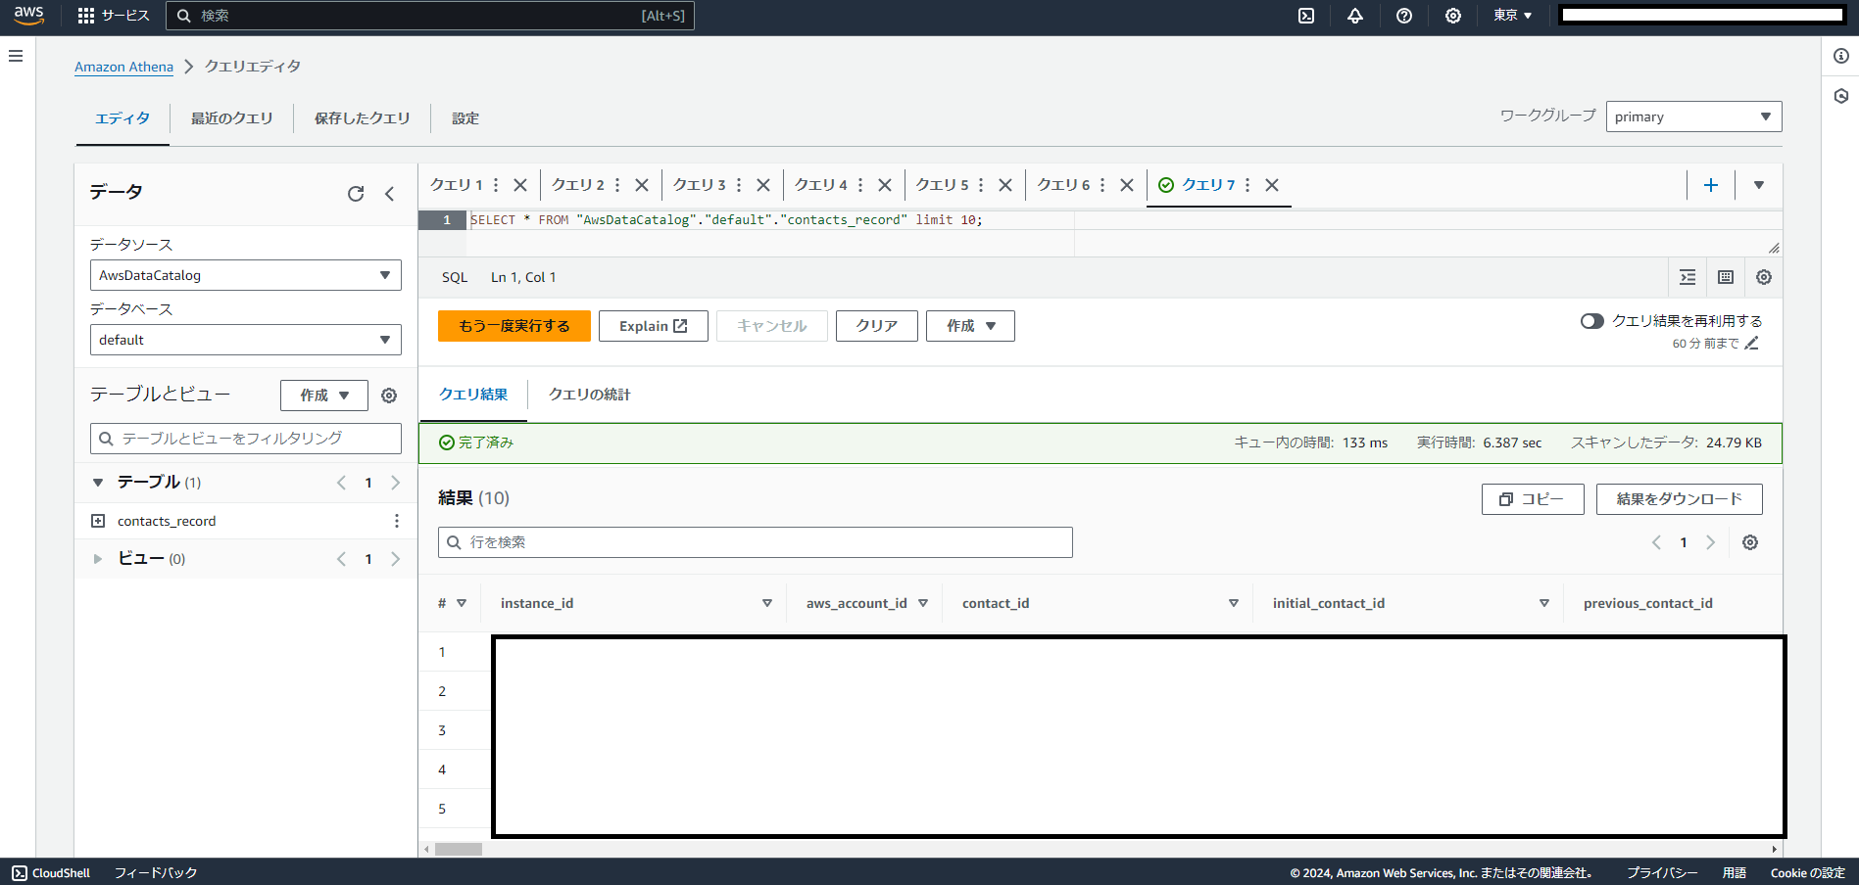Click もう一度実行する button
1859x885 pixels.
tap(514, 326)
